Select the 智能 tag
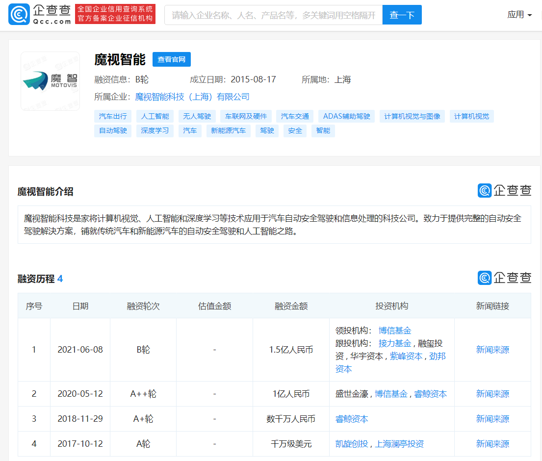542x461 pixels. point(323,130)
